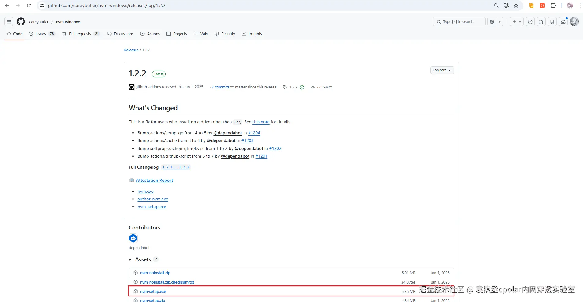Image resolution: width=583 pixels, height=302 pixels.
Task: Open pull request #1202 link
Action: click(275, 148)
